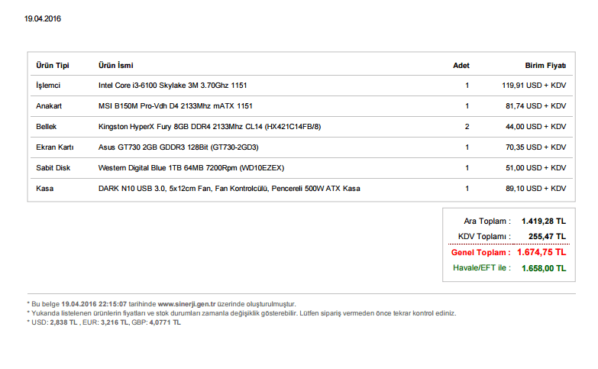Click the 'Birim Fiyatı' column header
The image size is (598, 369).
pyautogui.click(x=545, y=65)
